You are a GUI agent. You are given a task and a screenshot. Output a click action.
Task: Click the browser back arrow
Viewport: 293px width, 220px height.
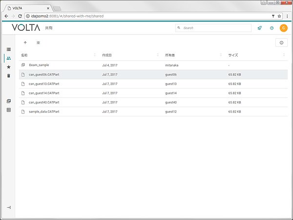(6, 16)
